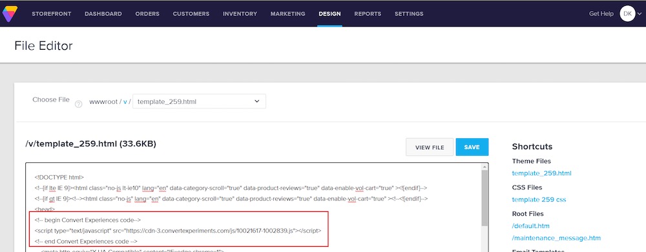Screen dimensions: 646x252
Task: Open the Marketing menu
Action: [x=287, y=14]
